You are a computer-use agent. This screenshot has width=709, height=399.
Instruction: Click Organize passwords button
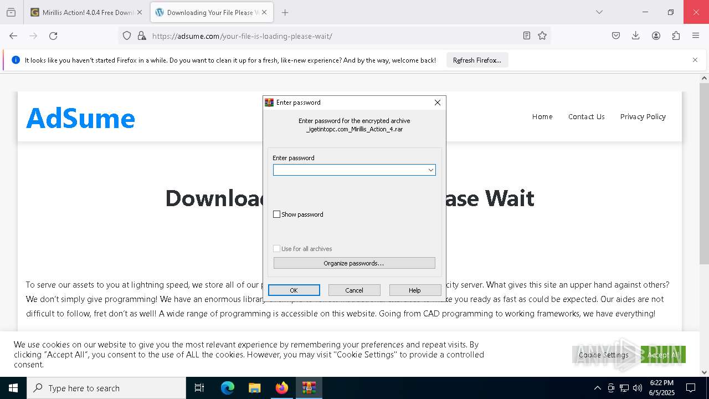coord(354,263)
